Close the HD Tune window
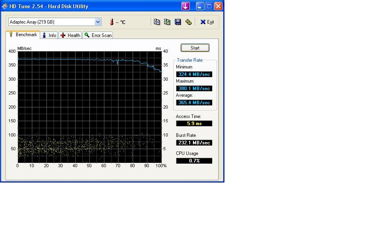This screenshot has height=236, width=378. [218, 6]
